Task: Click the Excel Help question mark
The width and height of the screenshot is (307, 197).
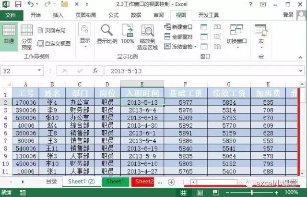Action: pyautogui.click(x=250, y=4)
